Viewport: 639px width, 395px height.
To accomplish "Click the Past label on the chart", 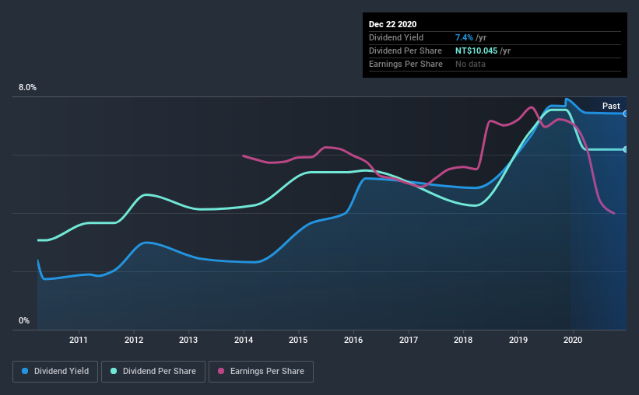I will click(x=611, y=106).
